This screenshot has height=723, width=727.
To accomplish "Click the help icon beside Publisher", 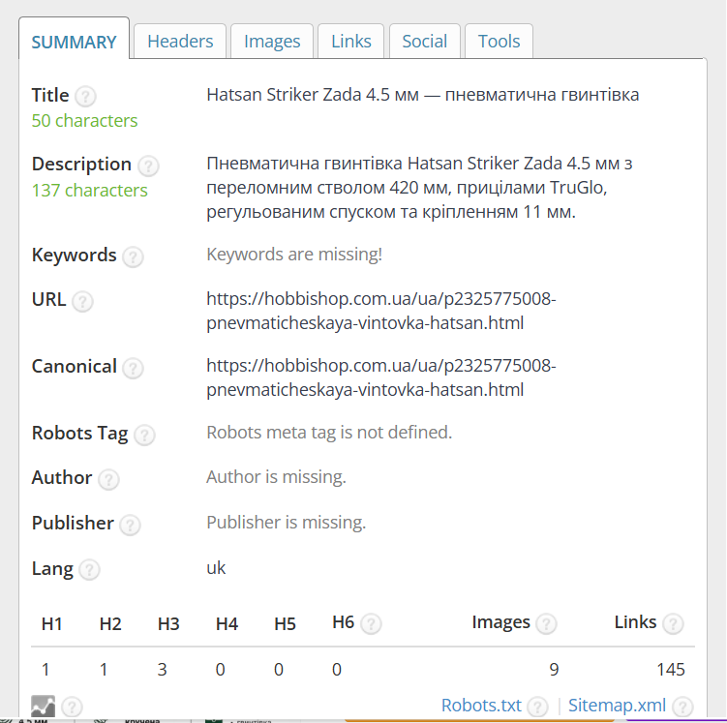I will 130,526.
